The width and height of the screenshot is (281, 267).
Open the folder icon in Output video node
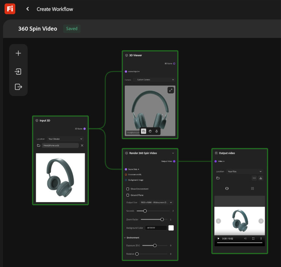click(218, 178)
